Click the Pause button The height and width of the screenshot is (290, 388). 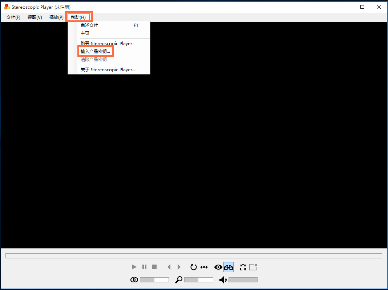(144, 267)
